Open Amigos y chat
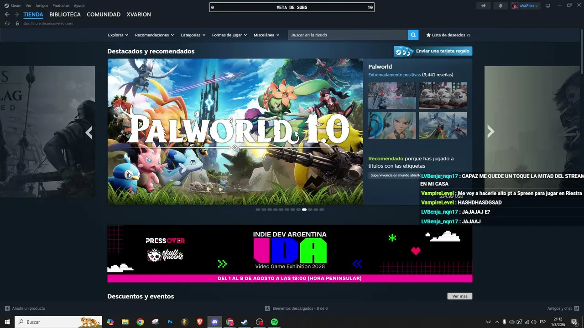 click(x=559, y=308)
